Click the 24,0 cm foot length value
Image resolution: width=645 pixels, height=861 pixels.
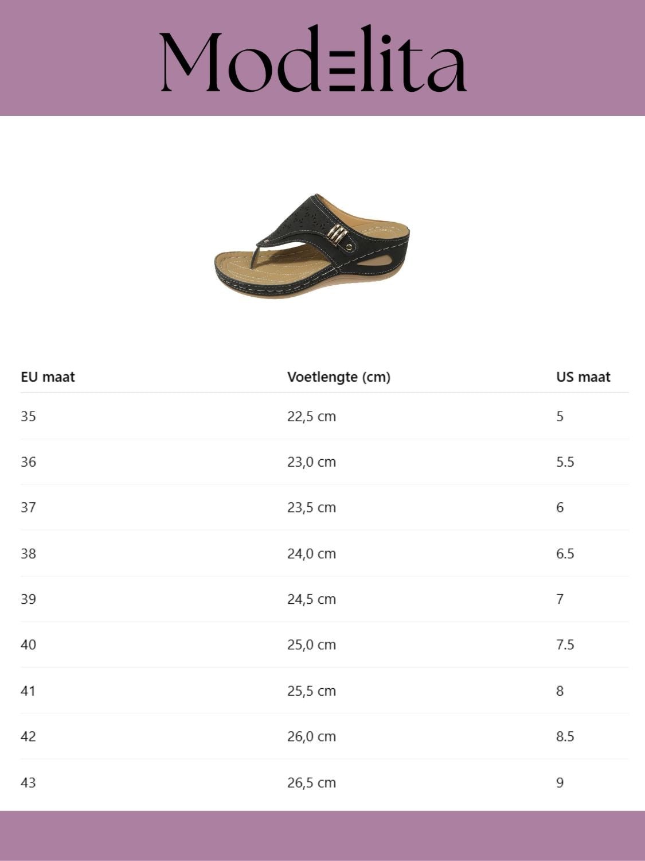click(311, 554)
